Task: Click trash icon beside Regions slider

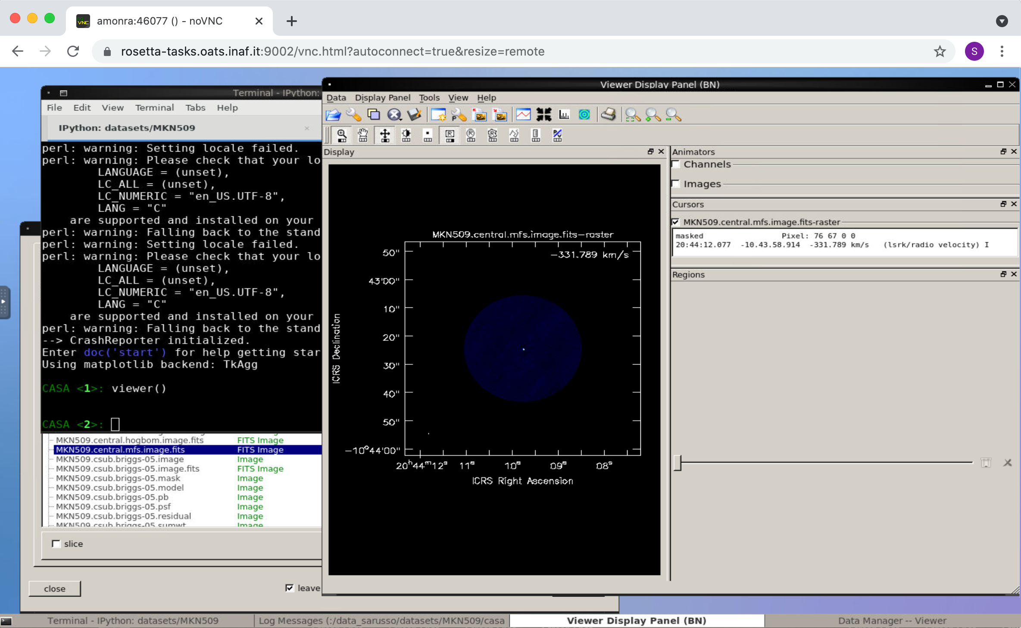Action: tap(986, 463)
